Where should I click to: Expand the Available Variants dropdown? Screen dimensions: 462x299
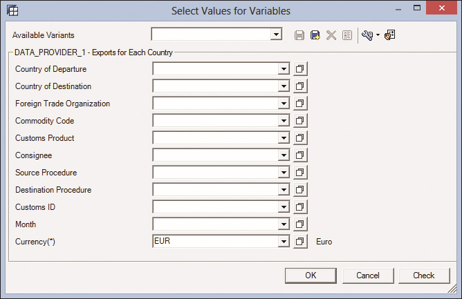pyautogui.click(x=276, y=35)
